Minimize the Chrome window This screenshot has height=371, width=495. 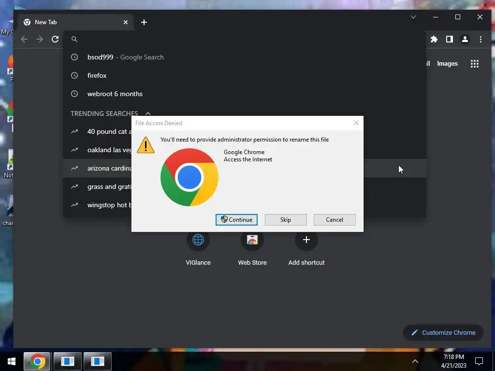pos(436,17)
